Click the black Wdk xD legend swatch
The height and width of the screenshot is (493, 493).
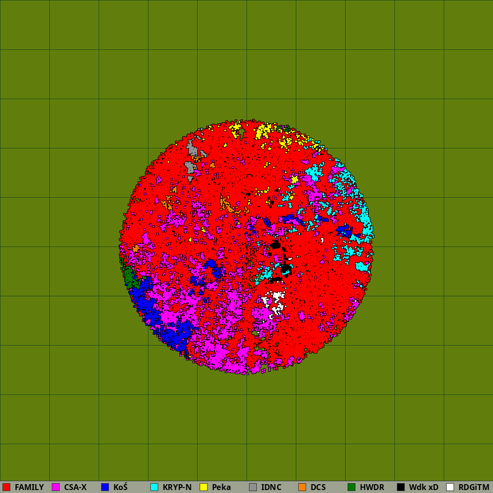coord(401,487)
